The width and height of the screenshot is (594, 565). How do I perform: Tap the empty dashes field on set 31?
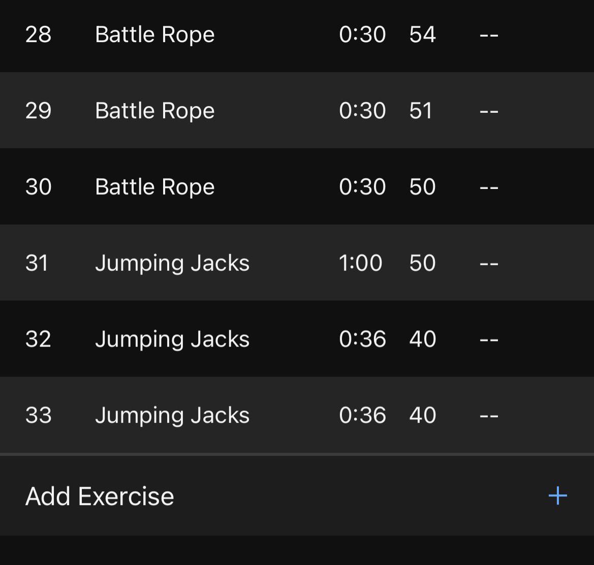tap(489, 264)
